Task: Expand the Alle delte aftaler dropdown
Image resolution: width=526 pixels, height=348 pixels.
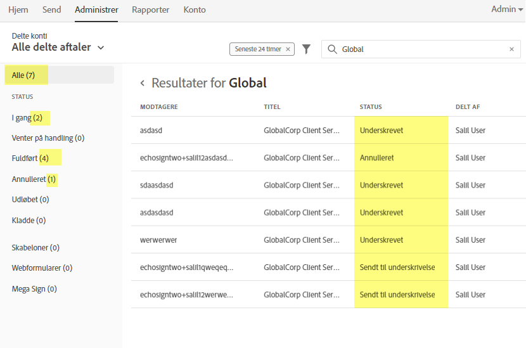Action: [x=101, y=48]
